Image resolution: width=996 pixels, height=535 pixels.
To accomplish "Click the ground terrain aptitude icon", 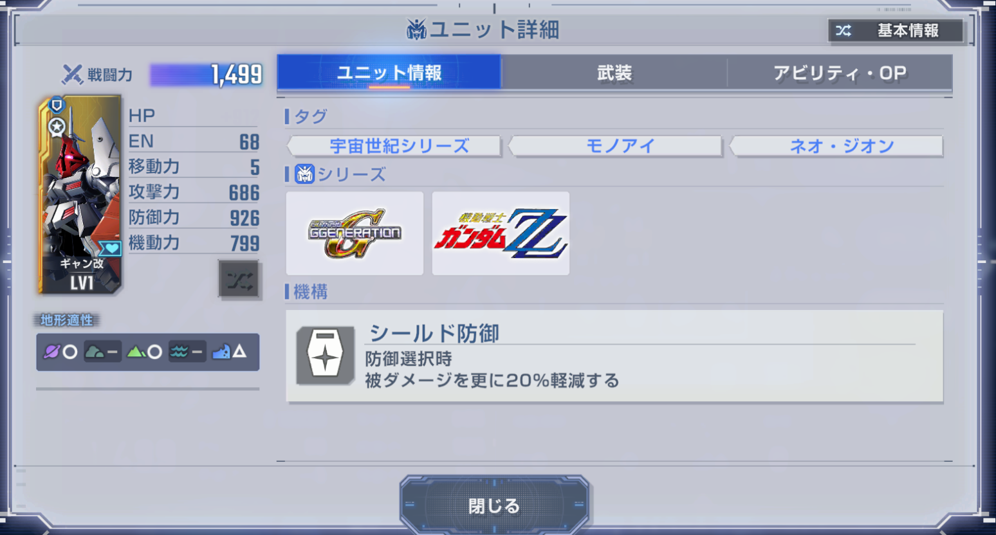I will click(136, 352).
